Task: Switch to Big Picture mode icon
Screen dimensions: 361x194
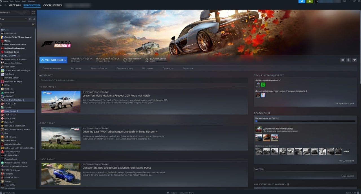Action: (344, 1)
